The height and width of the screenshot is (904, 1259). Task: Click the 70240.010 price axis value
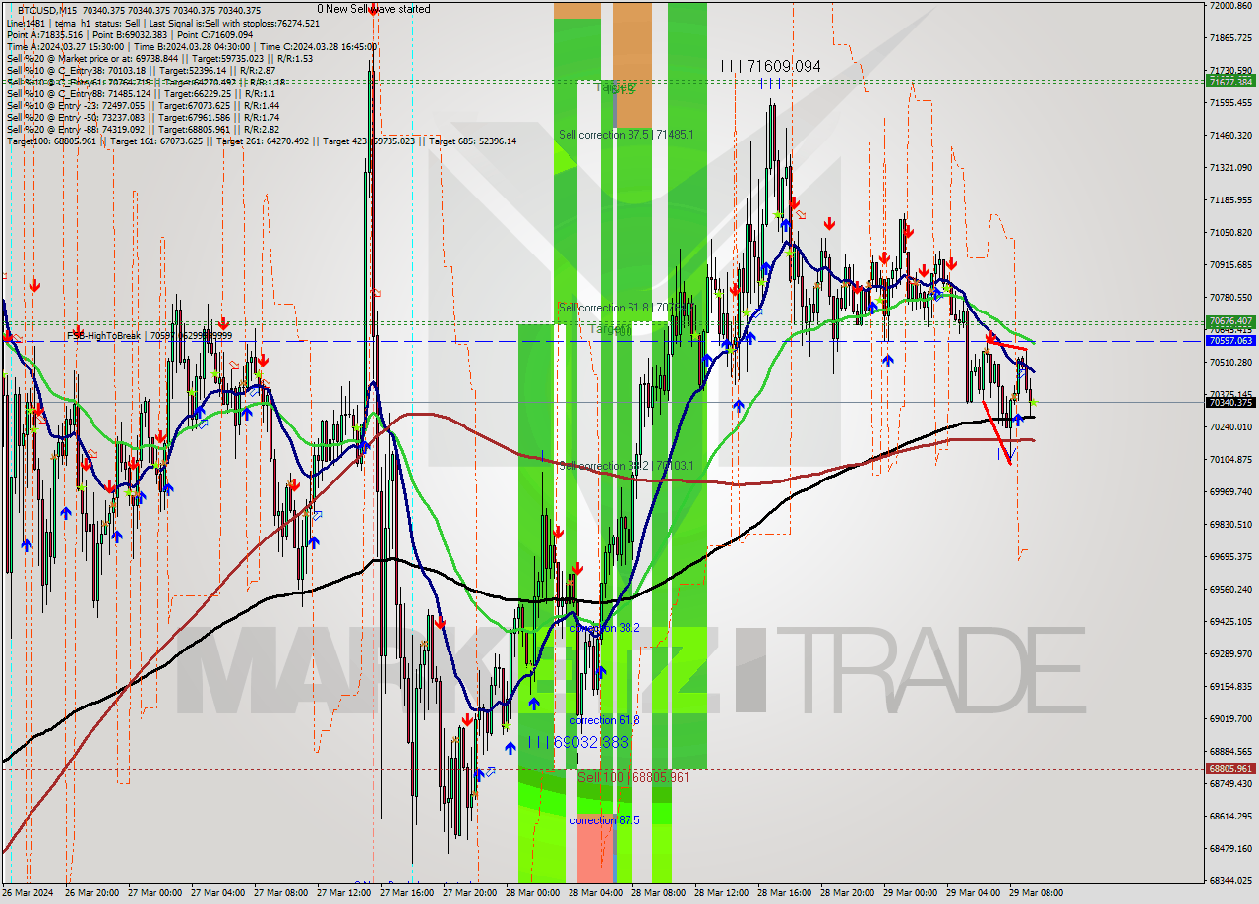coord(1229,426)
